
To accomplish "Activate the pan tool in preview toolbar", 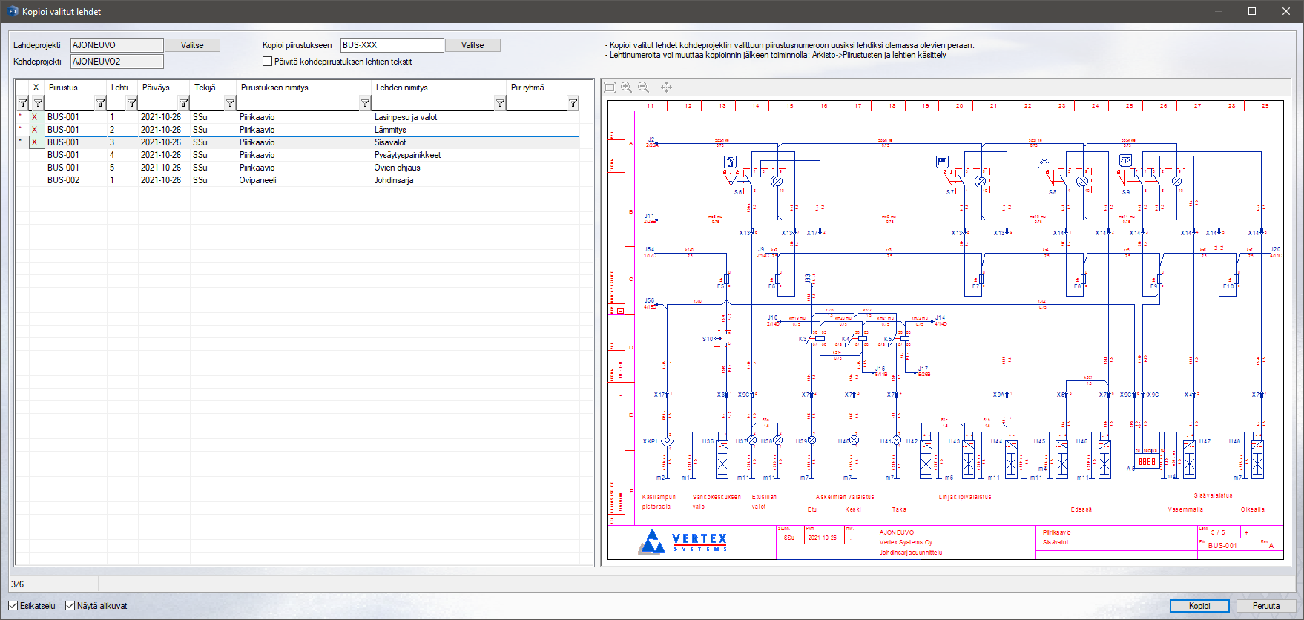I will [666, 88].
